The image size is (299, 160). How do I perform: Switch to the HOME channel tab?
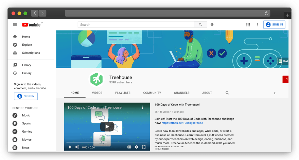75,93
